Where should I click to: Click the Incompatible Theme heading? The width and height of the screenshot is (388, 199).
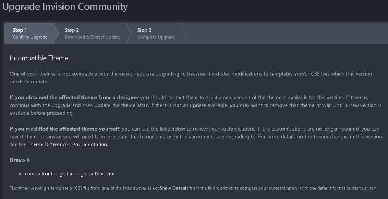click(x=39, y=58)
